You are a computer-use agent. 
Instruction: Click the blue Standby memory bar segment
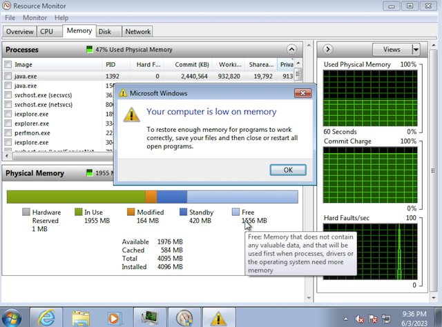click(x=172, y=197)
